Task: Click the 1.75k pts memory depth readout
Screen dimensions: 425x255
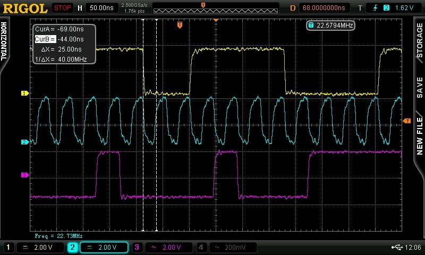Action: [x=134, y=11]
